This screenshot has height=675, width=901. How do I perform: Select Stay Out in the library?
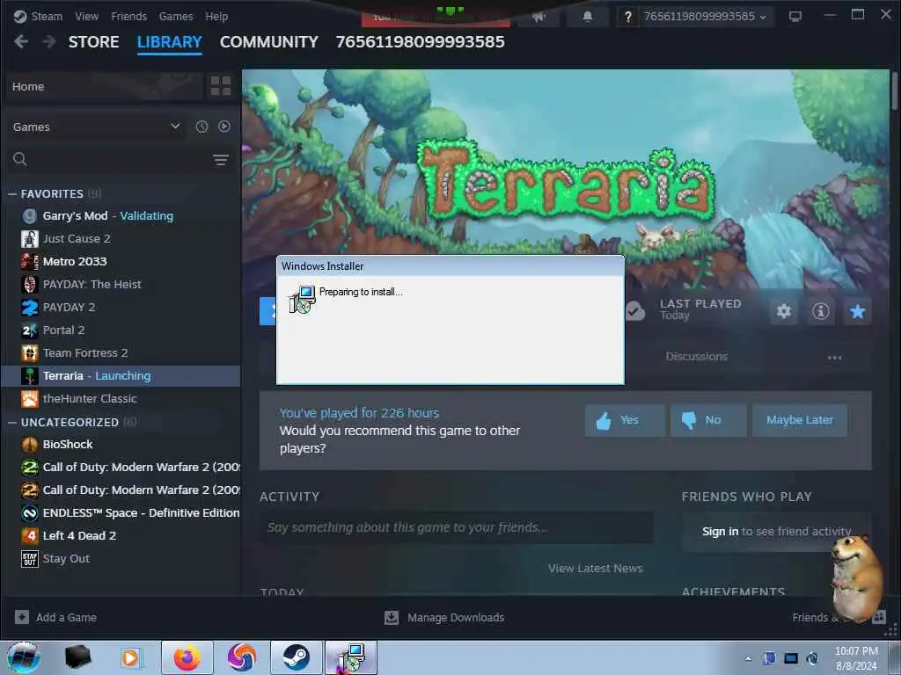coord(121,558)
